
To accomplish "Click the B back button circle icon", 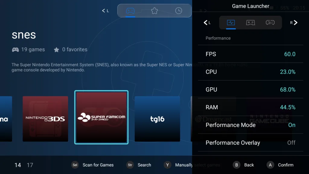I will (237, 165).
